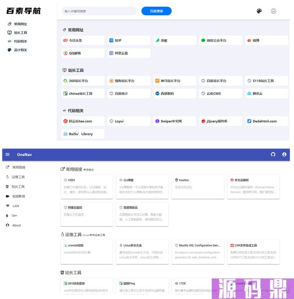Select 站长工具 in the OneNav sidebar

tap(15, 186)
